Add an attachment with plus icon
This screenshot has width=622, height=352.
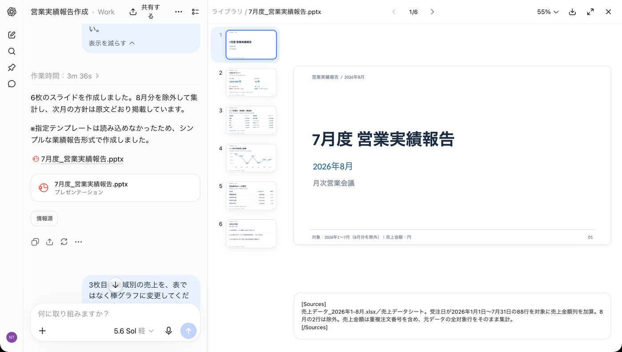[43, 331]
